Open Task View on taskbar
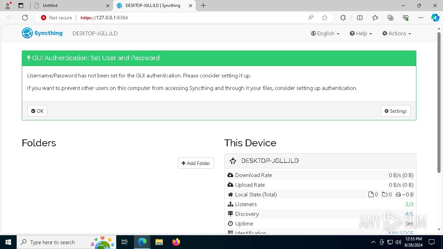 125,242
